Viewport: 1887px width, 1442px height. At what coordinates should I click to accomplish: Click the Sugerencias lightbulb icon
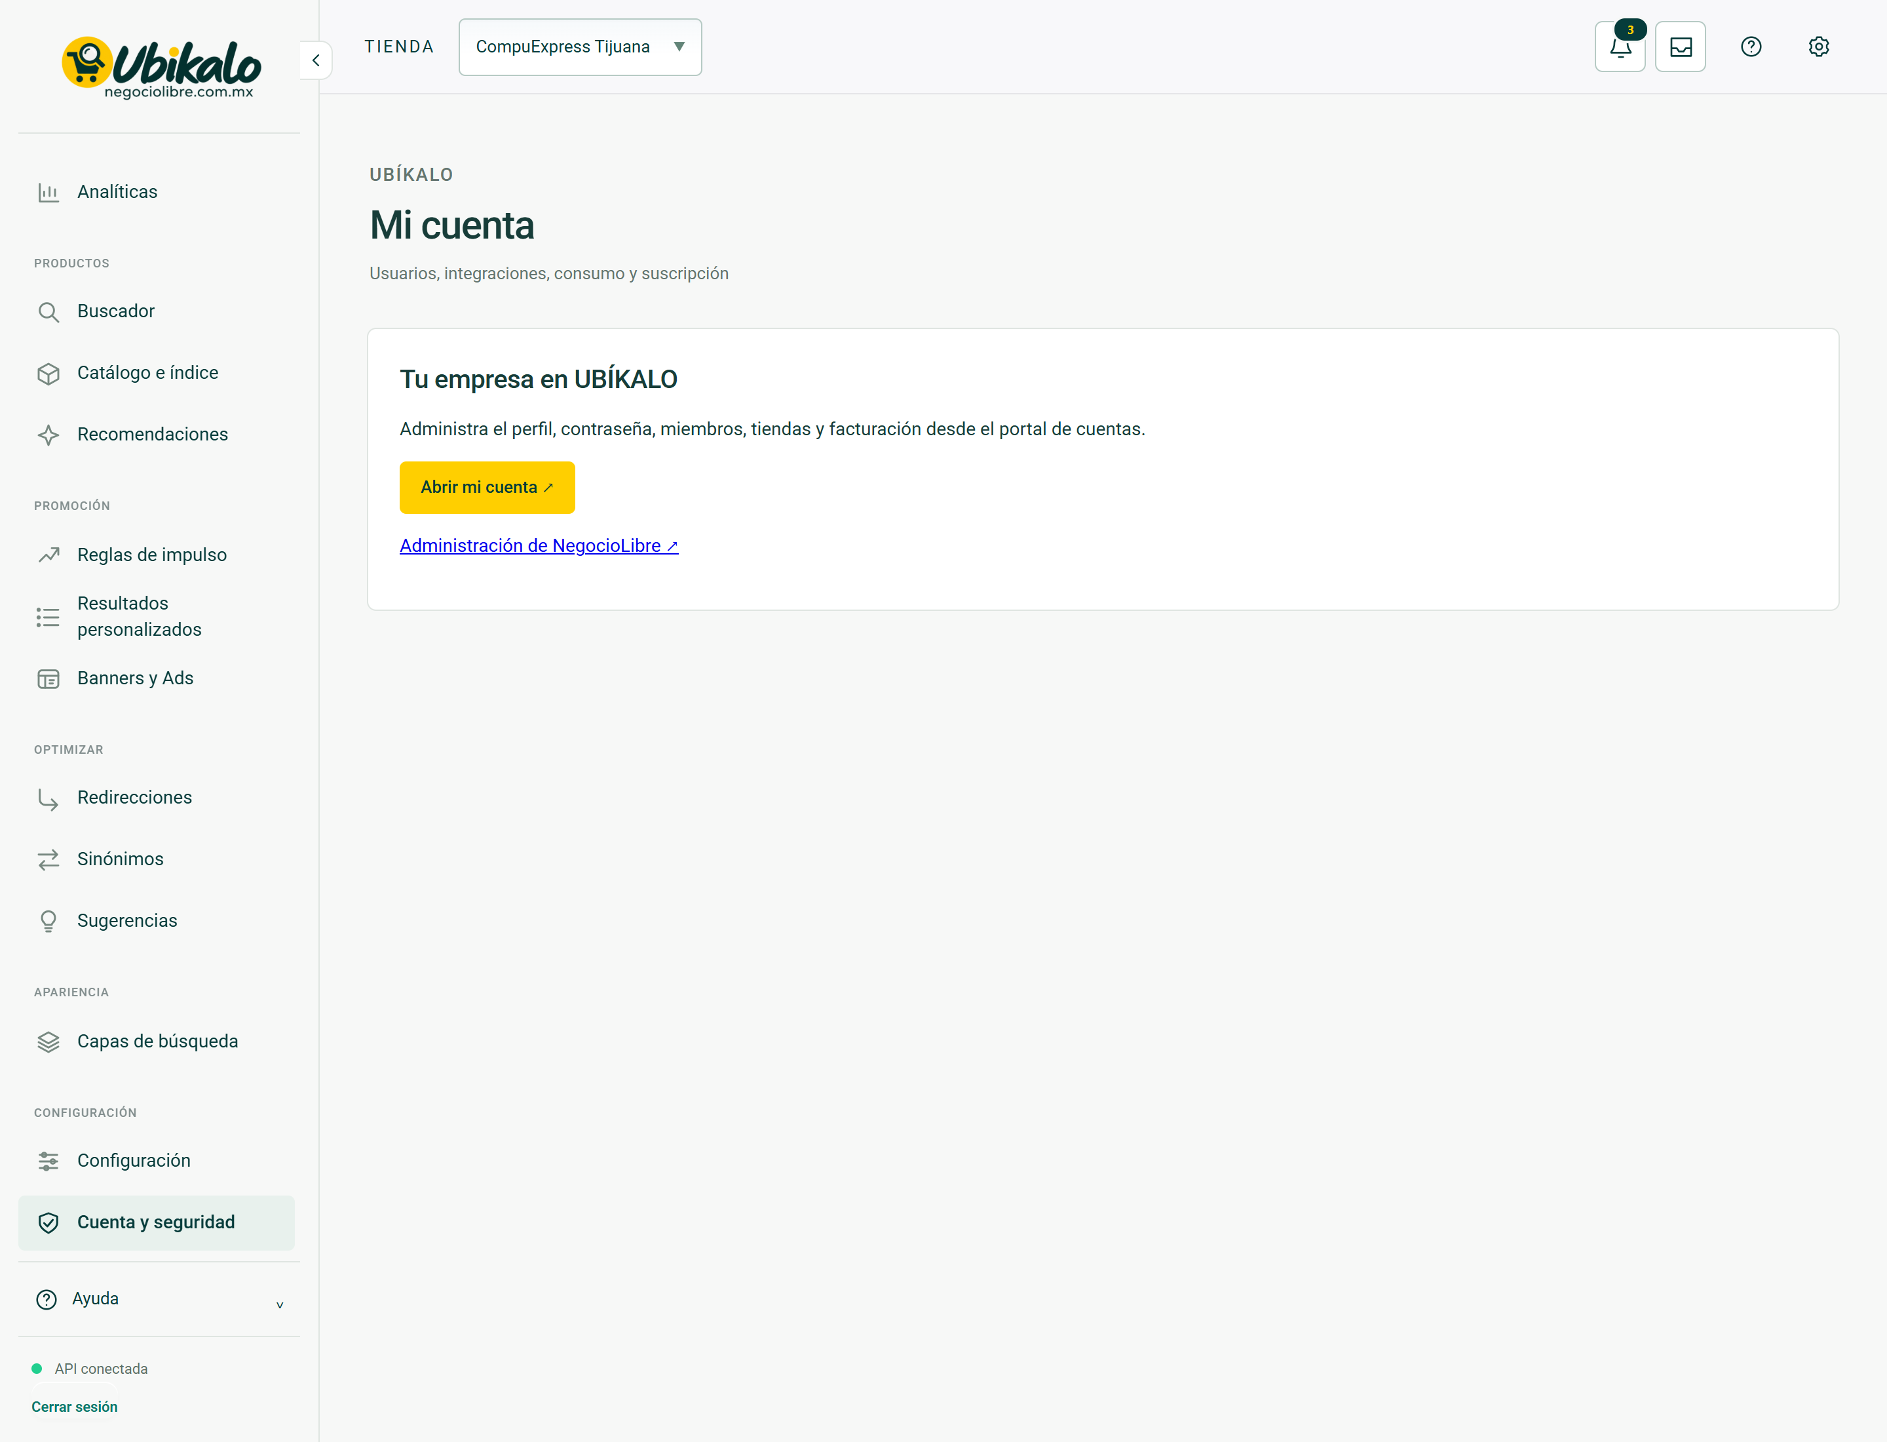(48, 921)
